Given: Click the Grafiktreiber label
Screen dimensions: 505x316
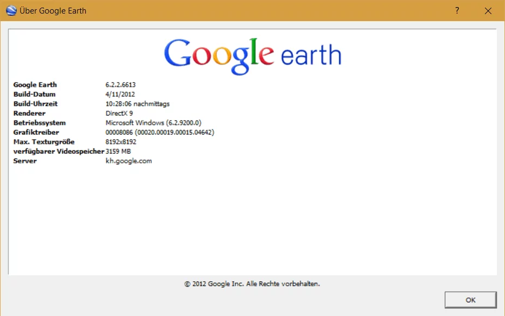Looking at the screenshot, I should coord(36,132).
